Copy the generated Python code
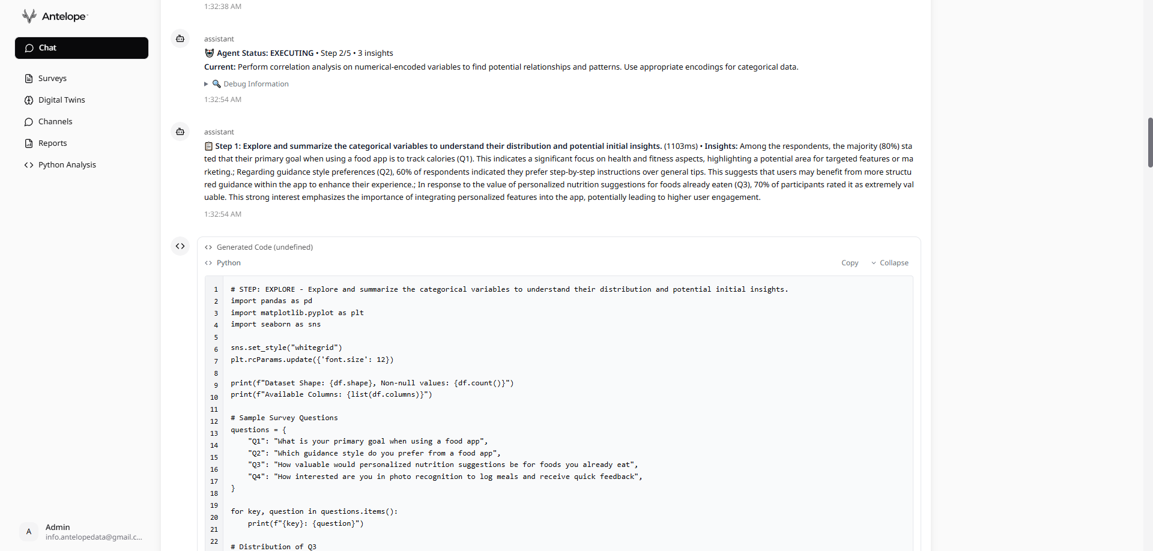Screen dimensions: 1153x551 pos(850,262)
